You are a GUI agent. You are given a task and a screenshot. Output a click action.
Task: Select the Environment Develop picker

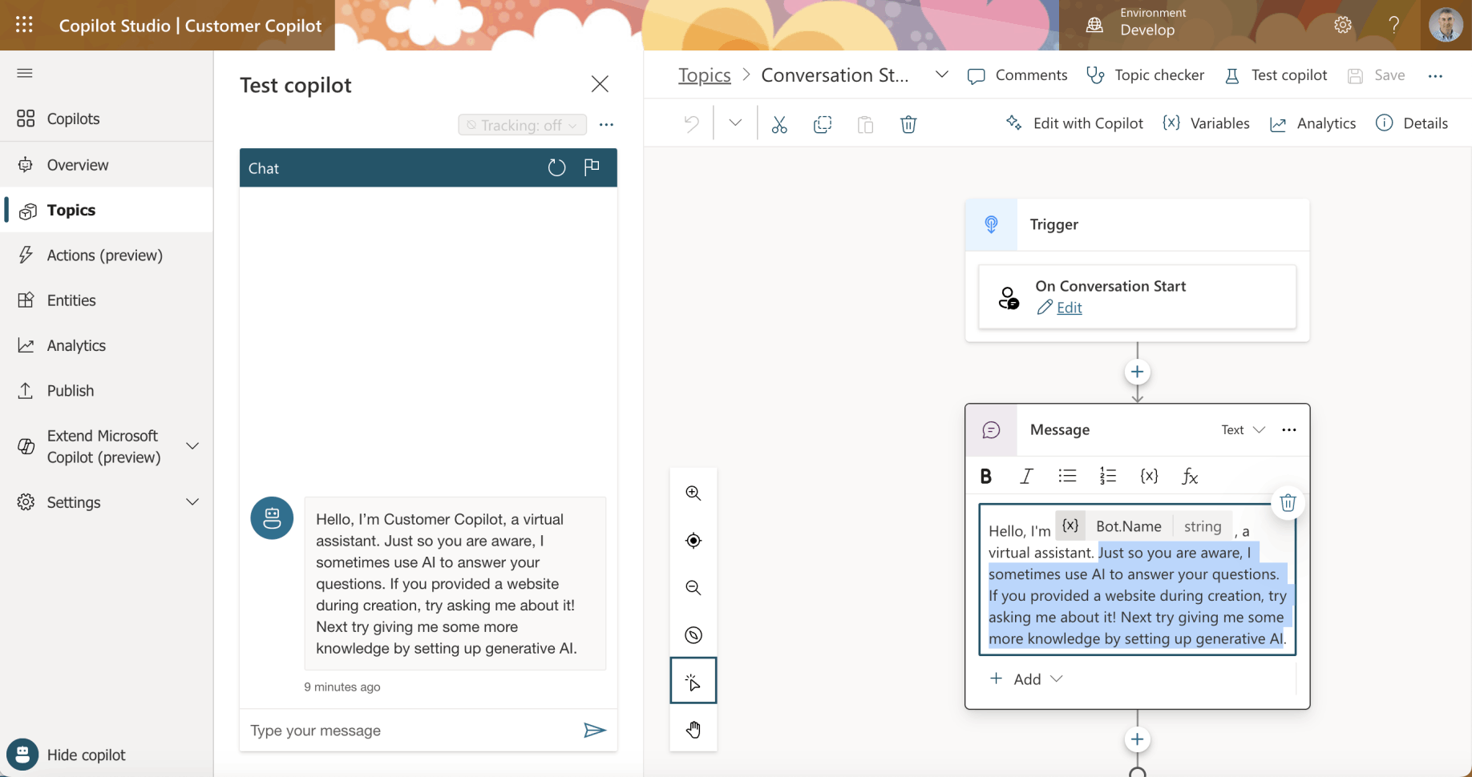pyautogui.click(x=1137, y=25)
